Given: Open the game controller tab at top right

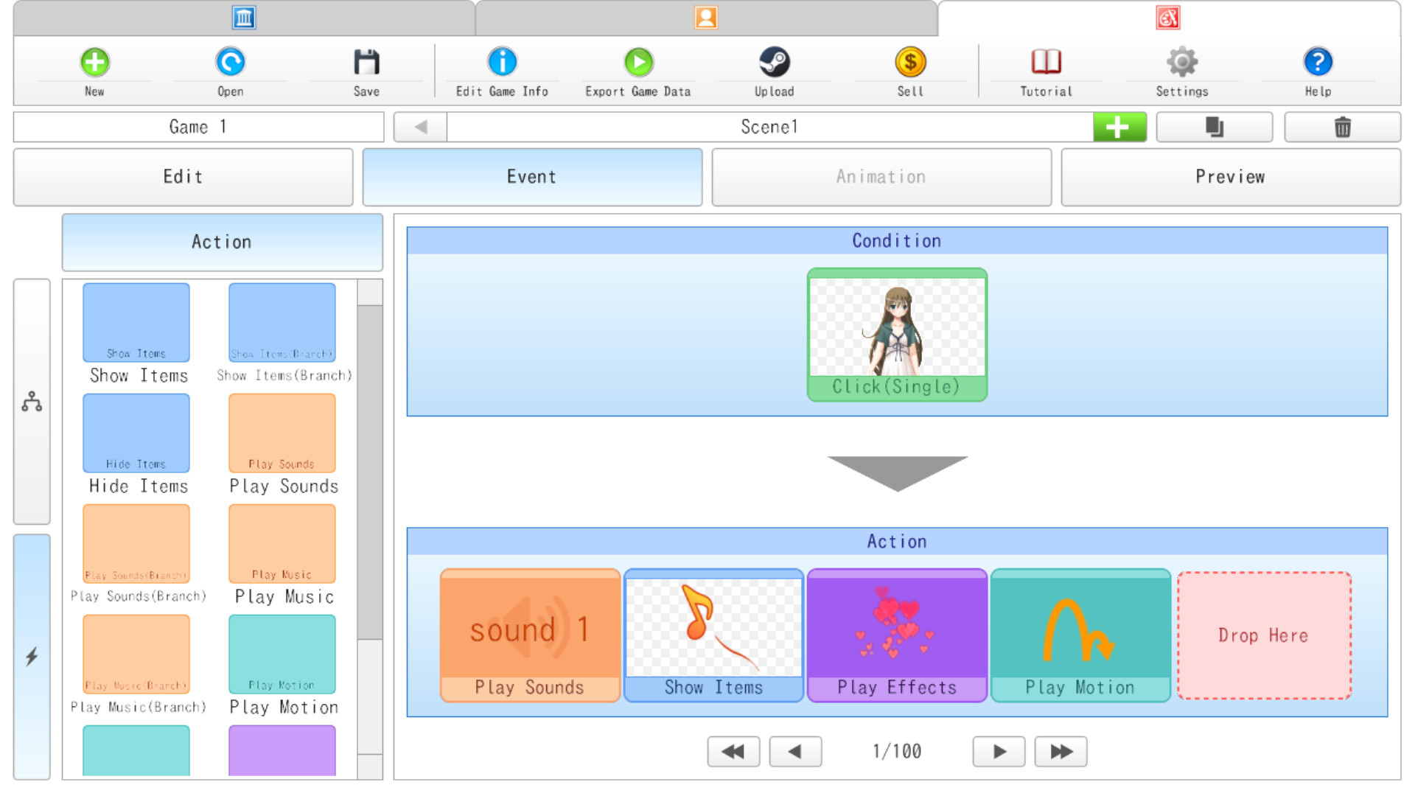Looking at the screenshot, I should pyautogui.click(x=1169, y=17).
